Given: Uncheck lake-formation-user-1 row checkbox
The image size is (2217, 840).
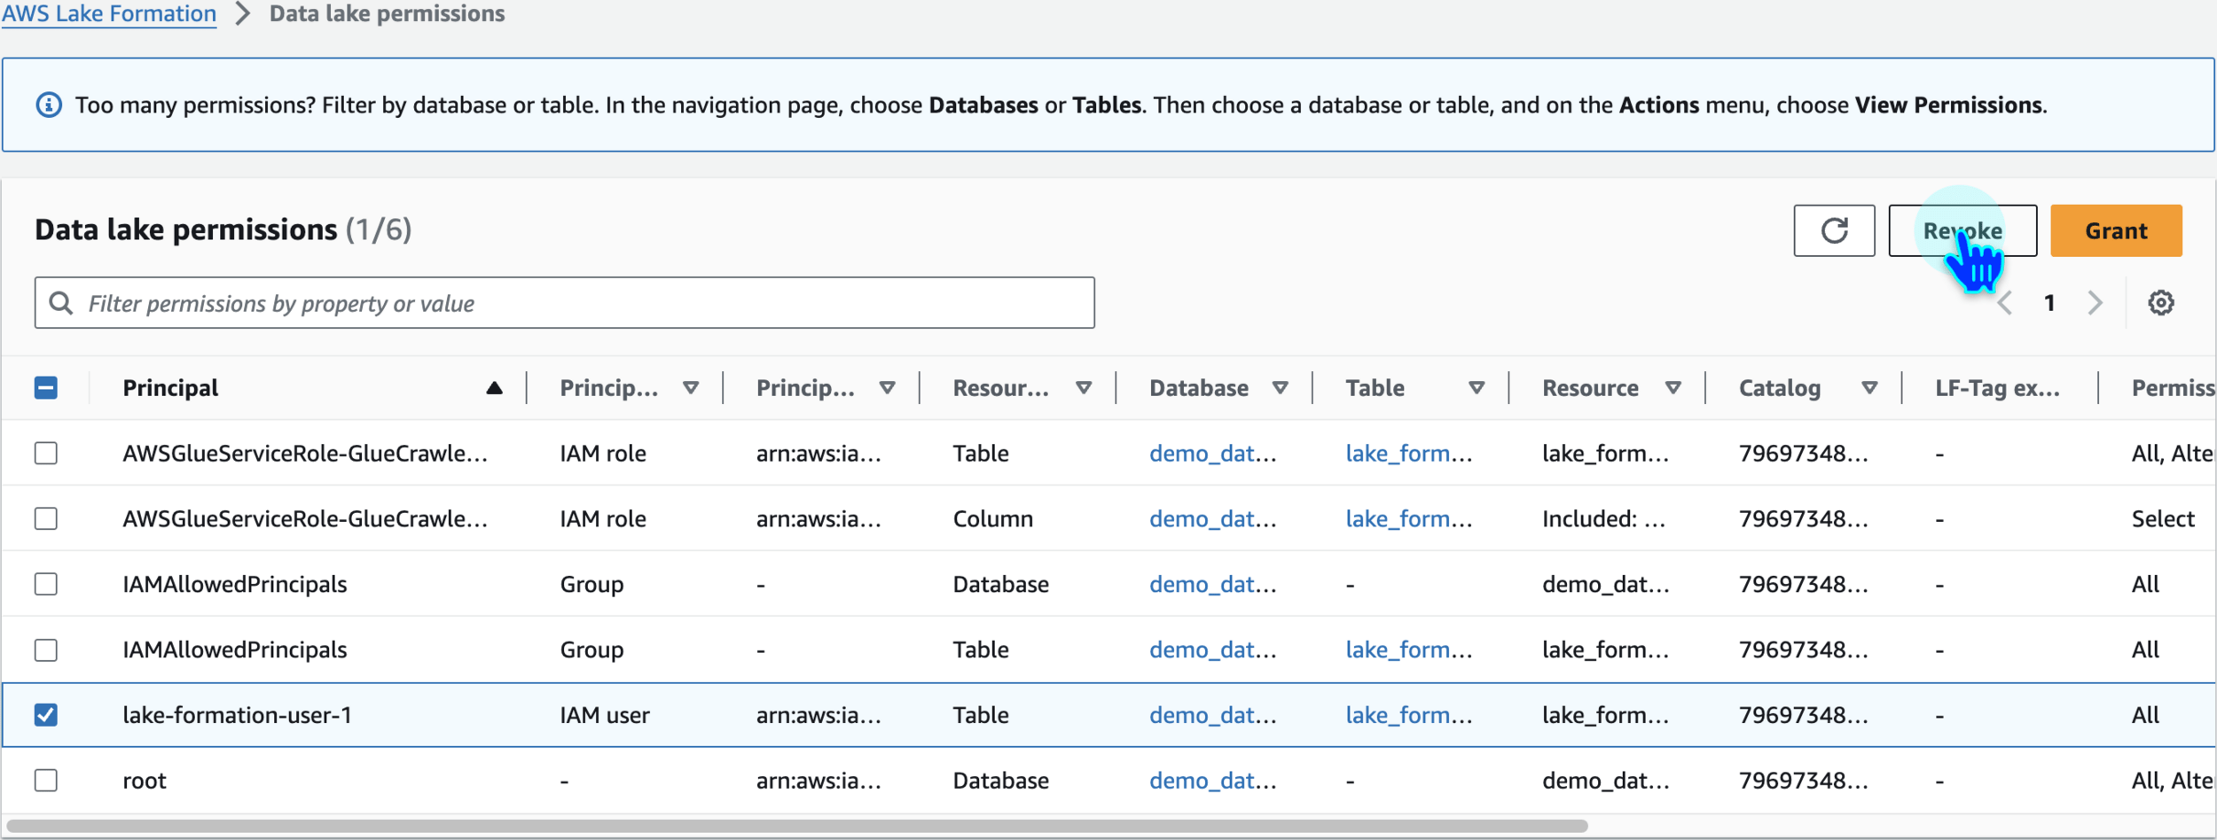Looking at the screenshot, I should 46,715.
